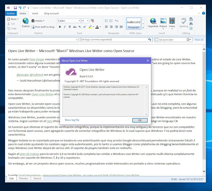
Task: Open the Calibri font name dropdown
Action: coord(79,21)
